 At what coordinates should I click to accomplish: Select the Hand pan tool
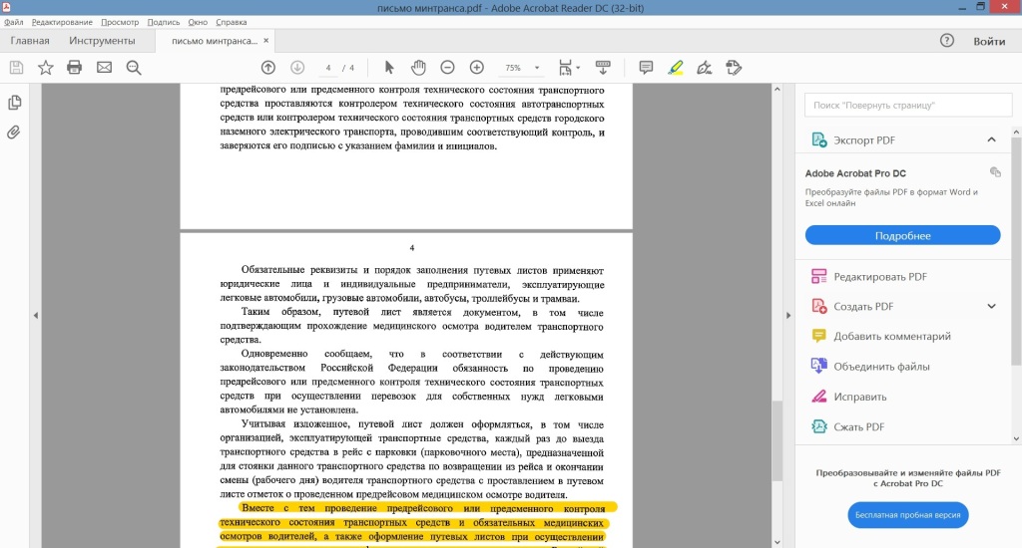[x=418, y=68]
